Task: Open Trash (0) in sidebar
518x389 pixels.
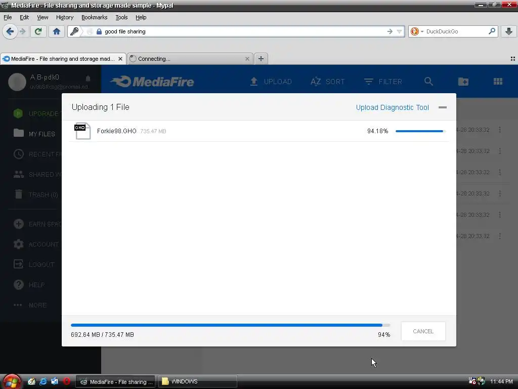Action: (x=36, y=194)
